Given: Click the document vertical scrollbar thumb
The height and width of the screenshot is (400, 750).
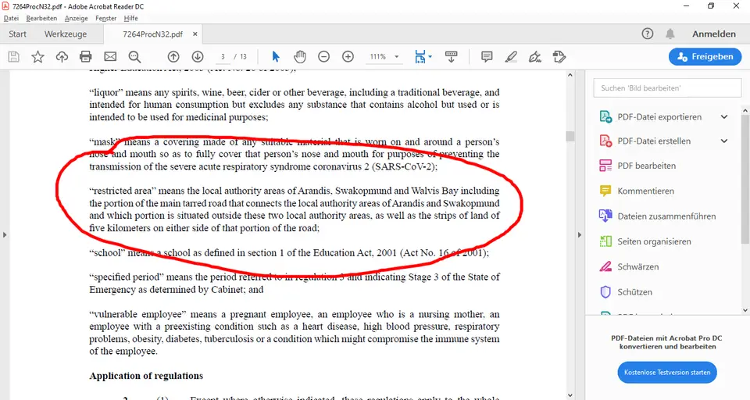Looking at the screenshot, I should (x=570, y=137).
